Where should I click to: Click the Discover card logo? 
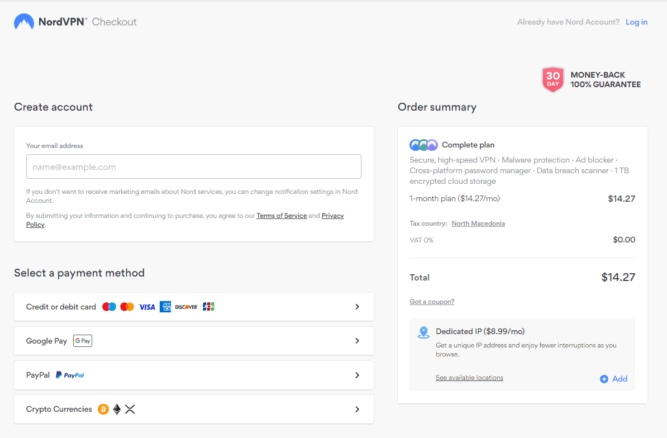click(187, 307)
